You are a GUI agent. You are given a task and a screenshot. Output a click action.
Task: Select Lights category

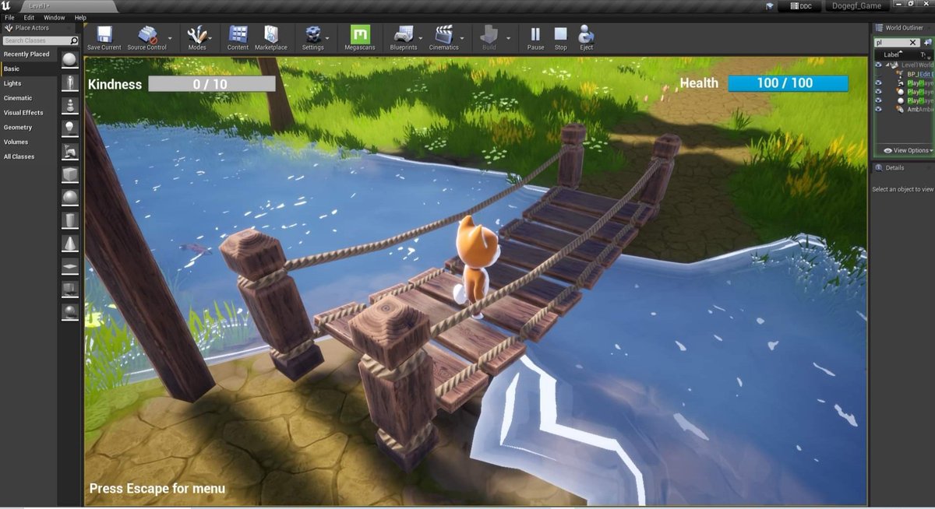coord(29,83)
